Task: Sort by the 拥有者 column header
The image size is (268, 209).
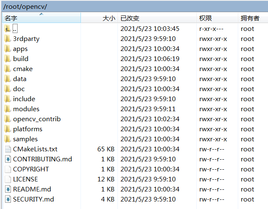Action: point(253,18)
